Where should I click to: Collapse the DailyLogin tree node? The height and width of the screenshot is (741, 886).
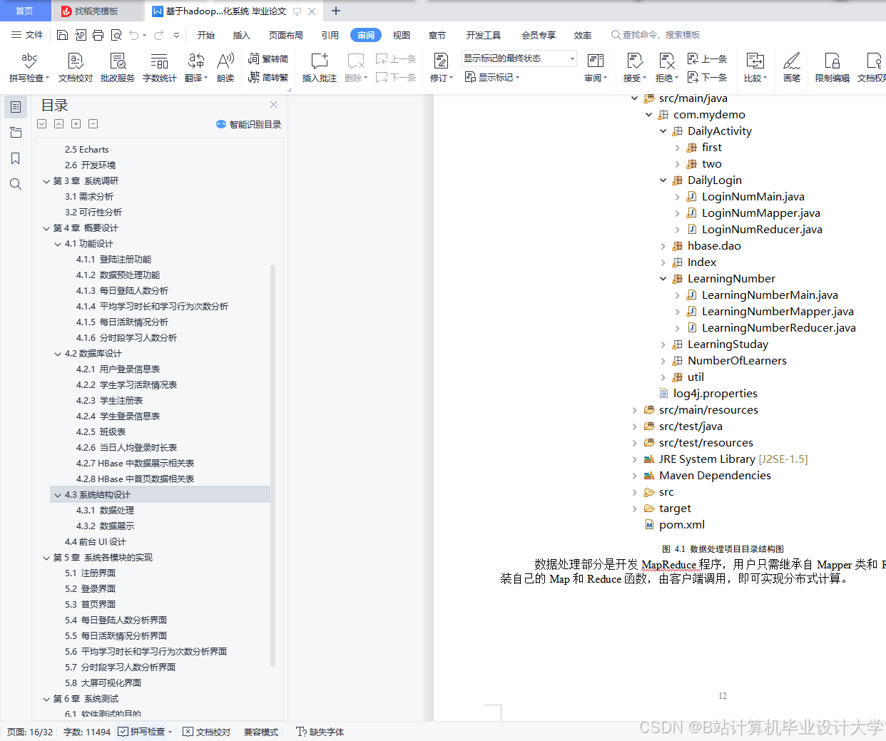pos(663,180)
